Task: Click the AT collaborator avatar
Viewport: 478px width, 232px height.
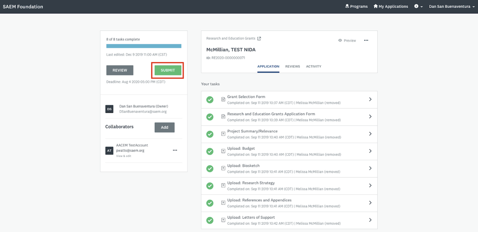Action: tap(109, 150)
